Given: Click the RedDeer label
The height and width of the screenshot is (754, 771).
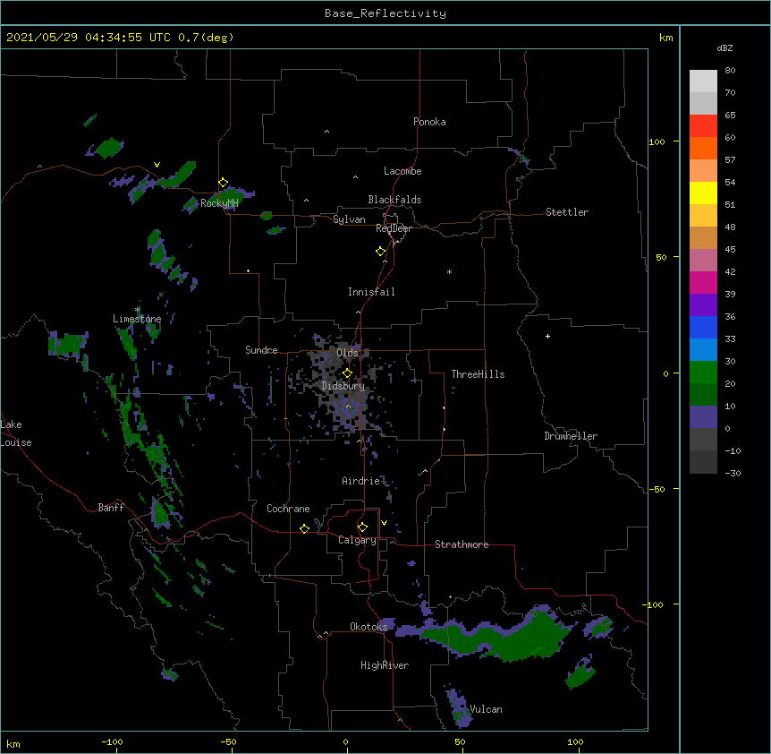Looking at the screenshot, I should click(394, 228).
